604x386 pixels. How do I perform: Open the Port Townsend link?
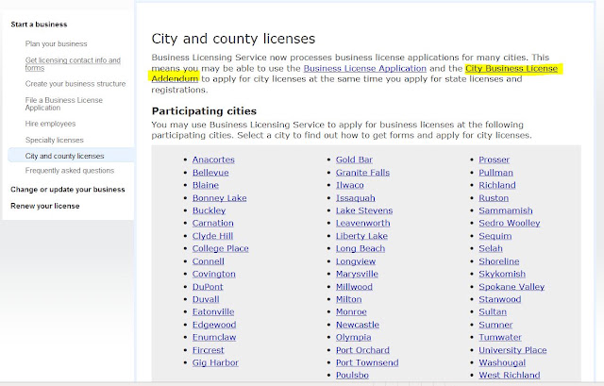click(x=367, y=363)
